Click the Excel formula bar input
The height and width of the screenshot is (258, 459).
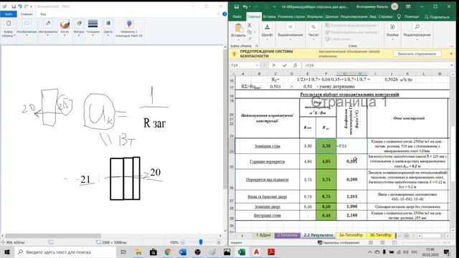pos(376,65)
